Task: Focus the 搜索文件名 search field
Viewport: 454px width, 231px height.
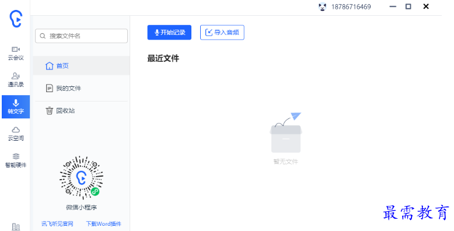Action: [81, 36]
